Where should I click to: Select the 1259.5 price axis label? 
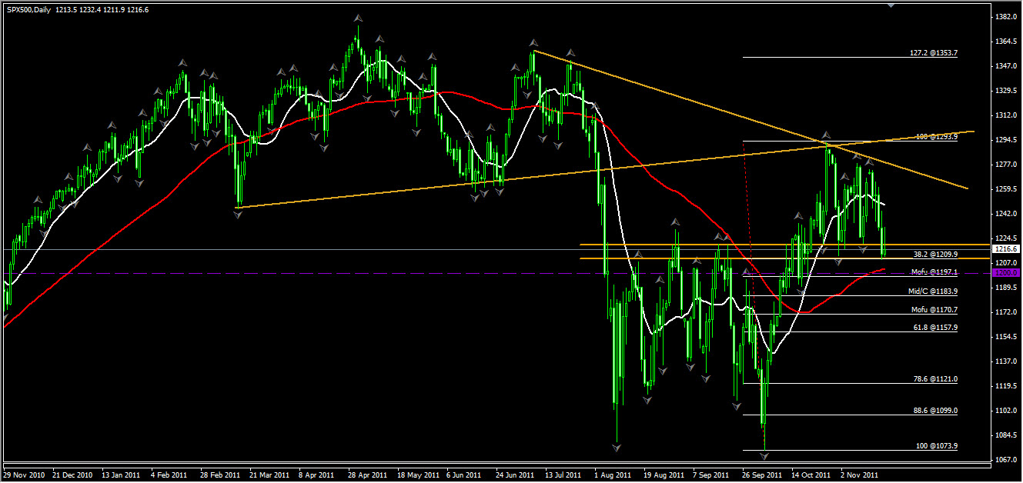tap(1007, 189)
